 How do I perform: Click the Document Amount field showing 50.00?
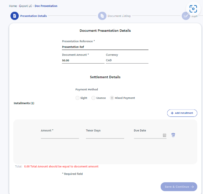click(x=83, y=61)
